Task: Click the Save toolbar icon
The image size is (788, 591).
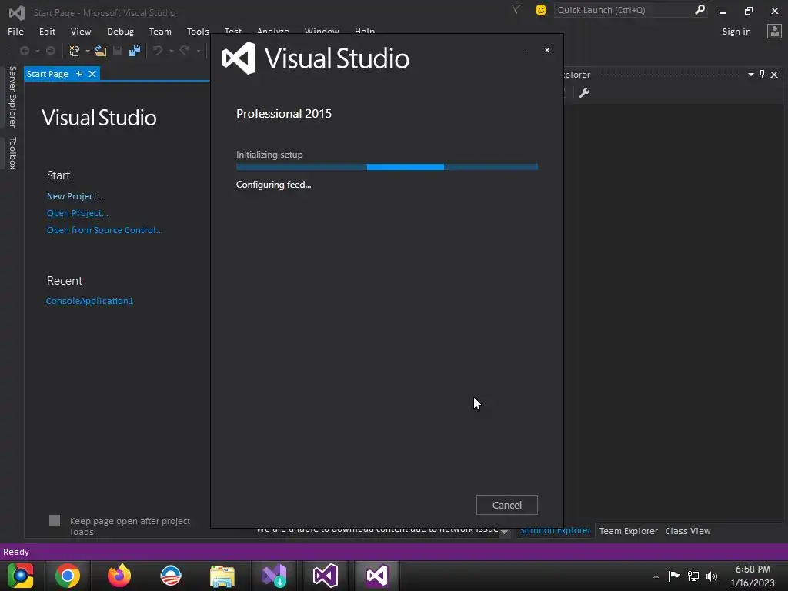Action: (x=118, y=51)
